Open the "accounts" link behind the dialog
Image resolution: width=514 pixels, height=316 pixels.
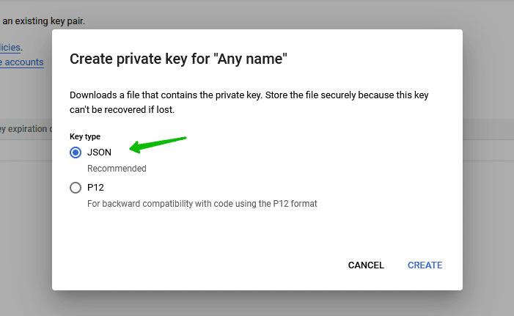pyautogui.click(x=23, y=62)
